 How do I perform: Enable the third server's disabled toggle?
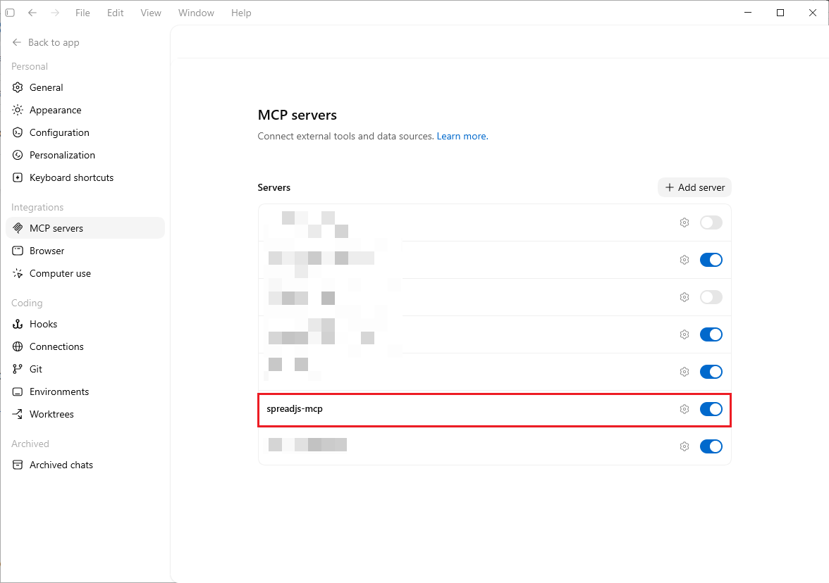(711, 297)
